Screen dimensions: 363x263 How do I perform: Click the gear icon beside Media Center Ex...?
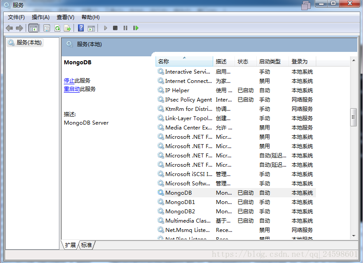click(160, 127)
